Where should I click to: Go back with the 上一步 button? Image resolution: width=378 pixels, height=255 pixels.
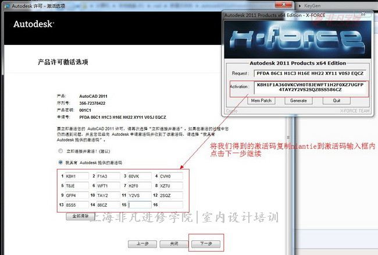tap(142, 244)
